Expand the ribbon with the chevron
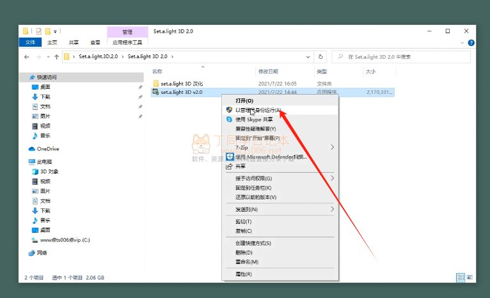The height and width of the screenshot is (298, 490). [x=462, y=43]
